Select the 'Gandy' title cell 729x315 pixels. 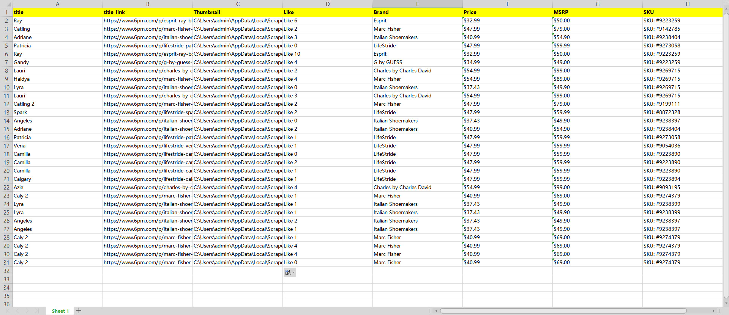[x=58, y=62]
